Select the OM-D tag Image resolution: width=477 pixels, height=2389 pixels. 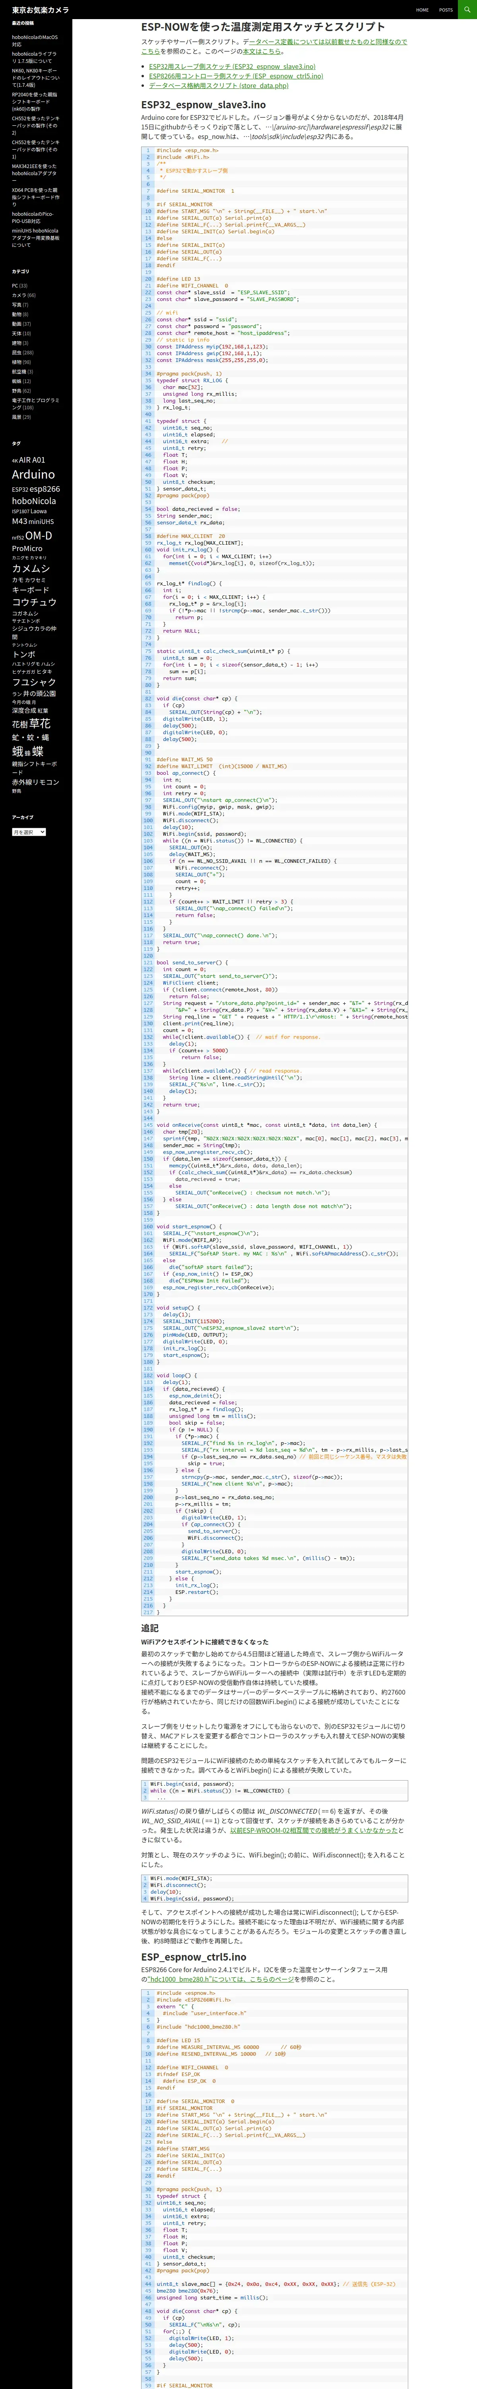(x=39, y=535)
